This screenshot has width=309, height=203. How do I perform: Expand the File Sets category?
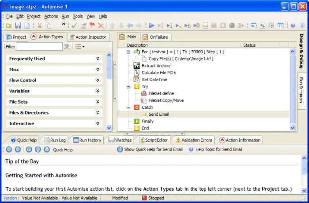click(54, 102)
